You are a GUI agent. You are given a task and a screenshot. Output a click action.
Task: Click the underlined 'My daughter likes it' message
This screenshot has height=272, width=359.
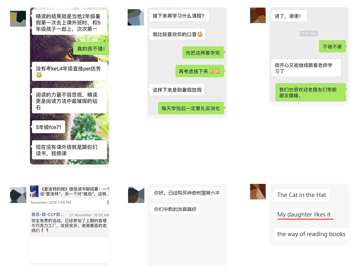pos(304,215)
